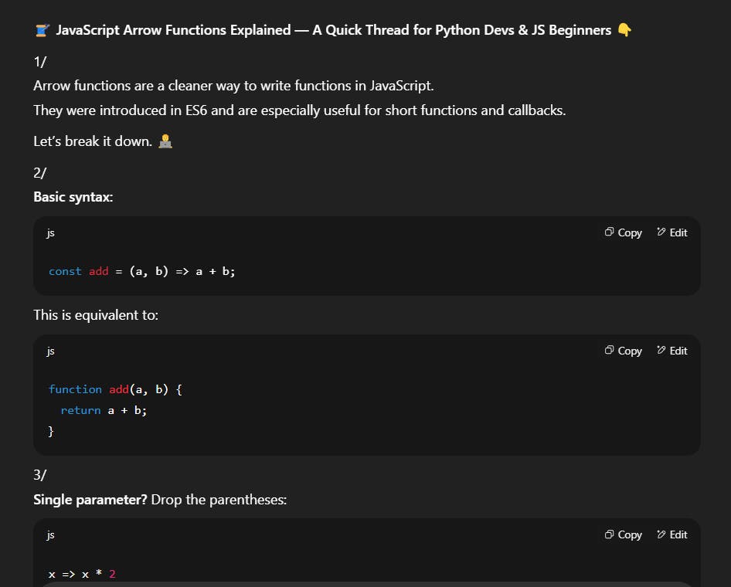The width and height of the screenshot is (731, 587).
Task: Click the Copy icon on the const add code block
Action: point(610,232)
